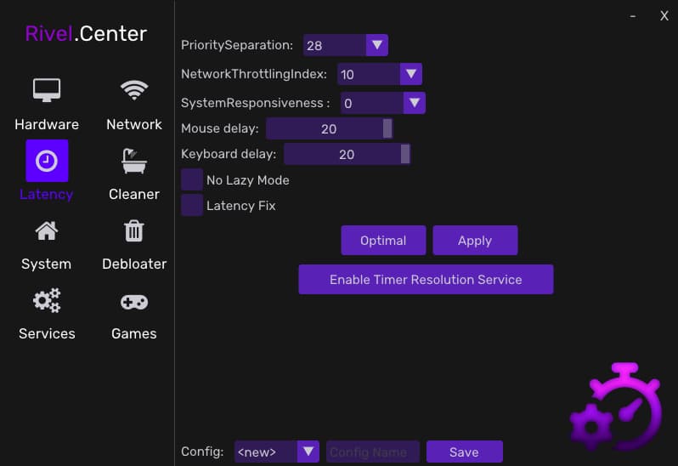
Task: Click the Games label in sidebar
Action: 134,333
